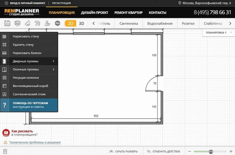The width and height of the screenshot is (235, 155).
Task: Click the red YouTube video icon
Action: (x=6, y=132)
